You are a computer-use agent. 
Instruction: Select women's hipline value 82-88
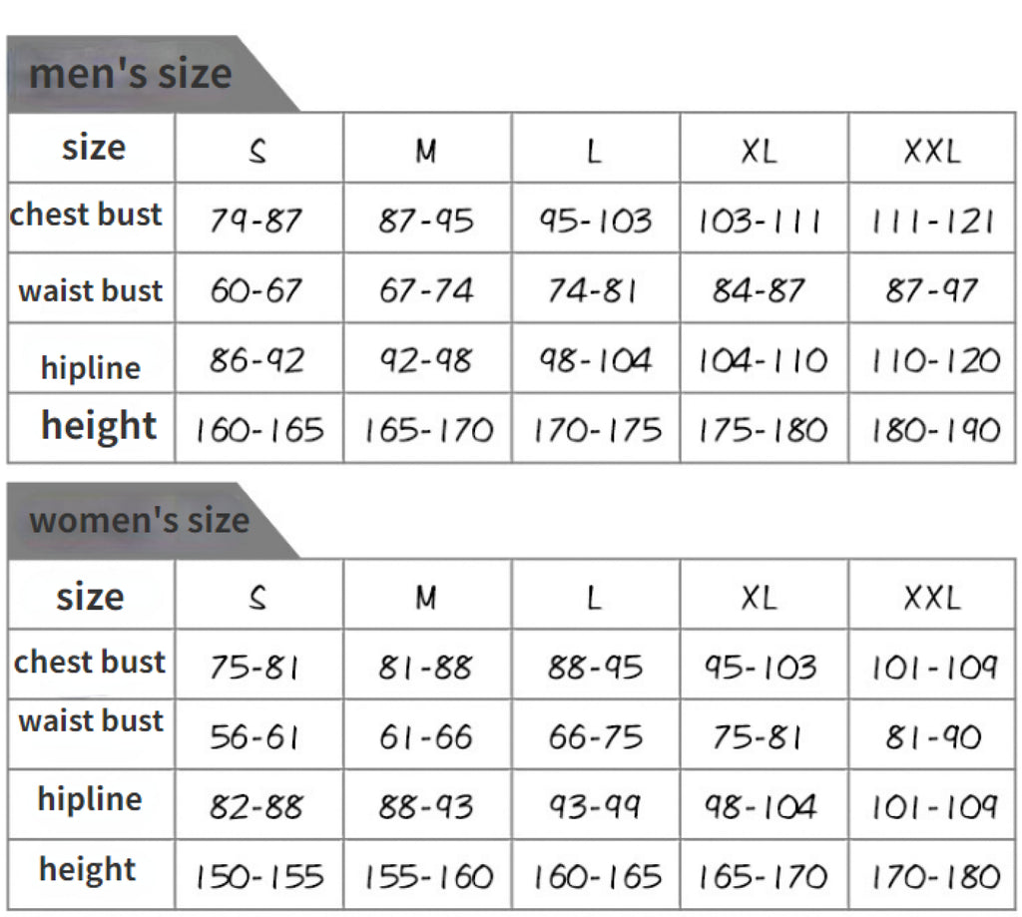click(x=255, y=806)
